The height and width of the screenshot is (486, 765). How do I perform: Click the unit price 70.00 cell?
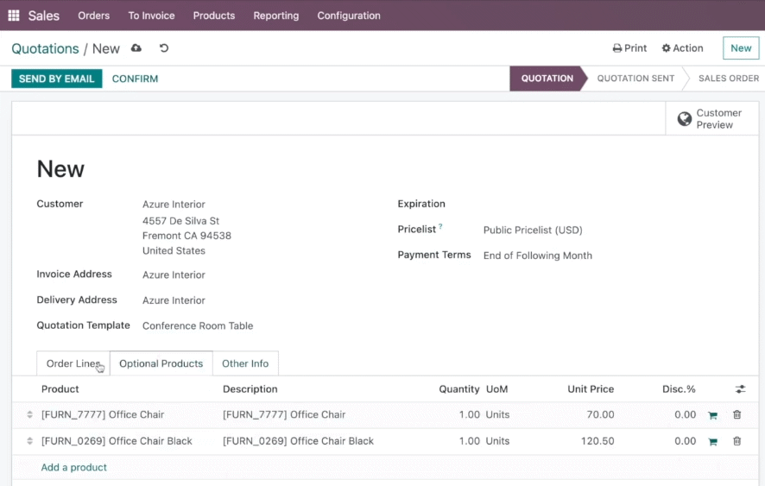[600, 414]
